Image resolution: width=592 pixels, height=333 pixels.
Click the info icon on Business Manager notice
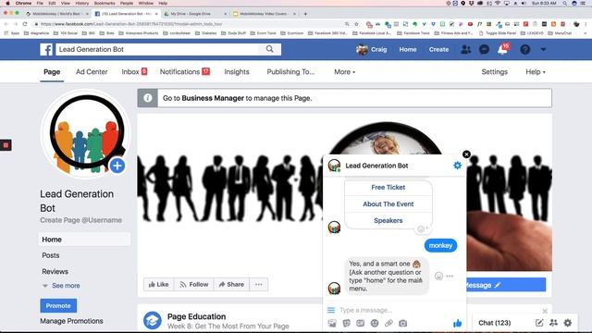[148, 98]
